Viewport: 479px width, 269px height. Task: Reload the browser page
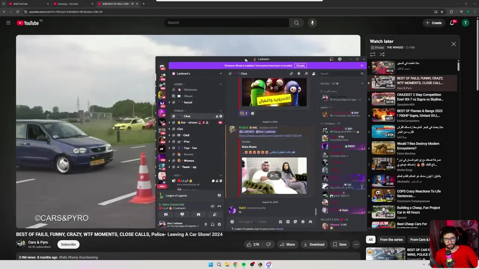pos(17,12)
